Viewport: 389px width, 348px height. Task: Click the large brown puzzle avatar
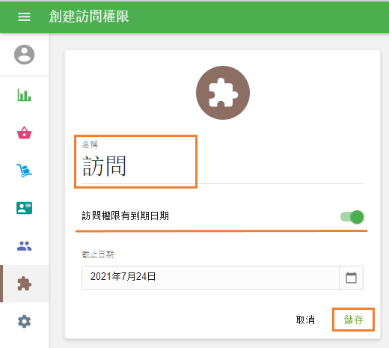(223, 93)
